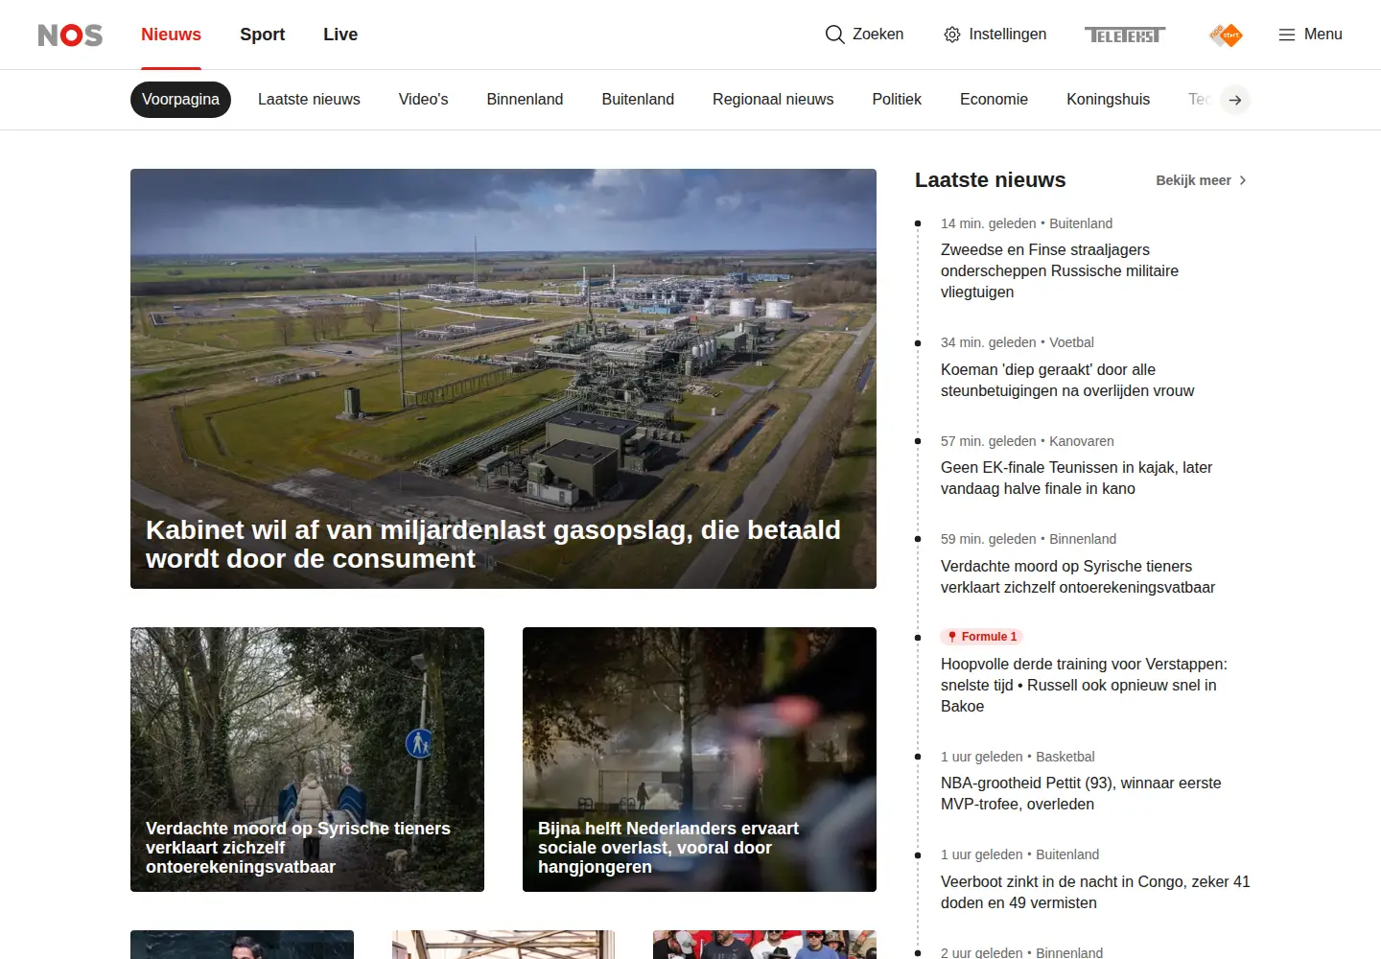1381x959 pixels.
Task: Read NBA-grootheid Pettit article
Action: [x=1081, y=794]
